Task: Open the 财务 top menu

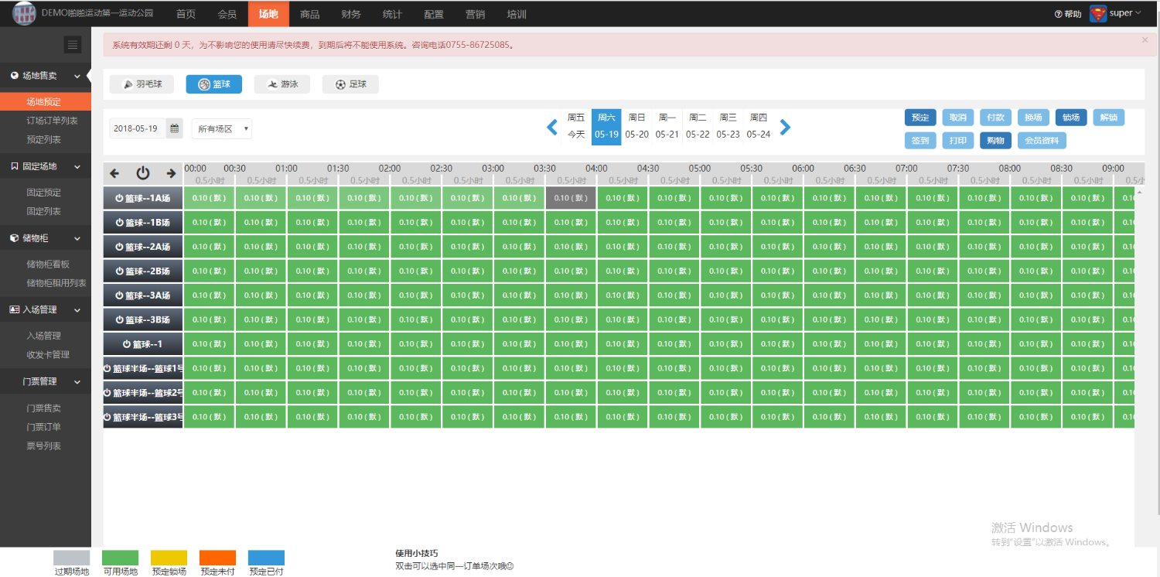Action: [x=351, y=14]
